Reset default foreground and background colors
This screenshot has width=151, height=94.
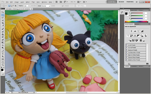(2, 67)
